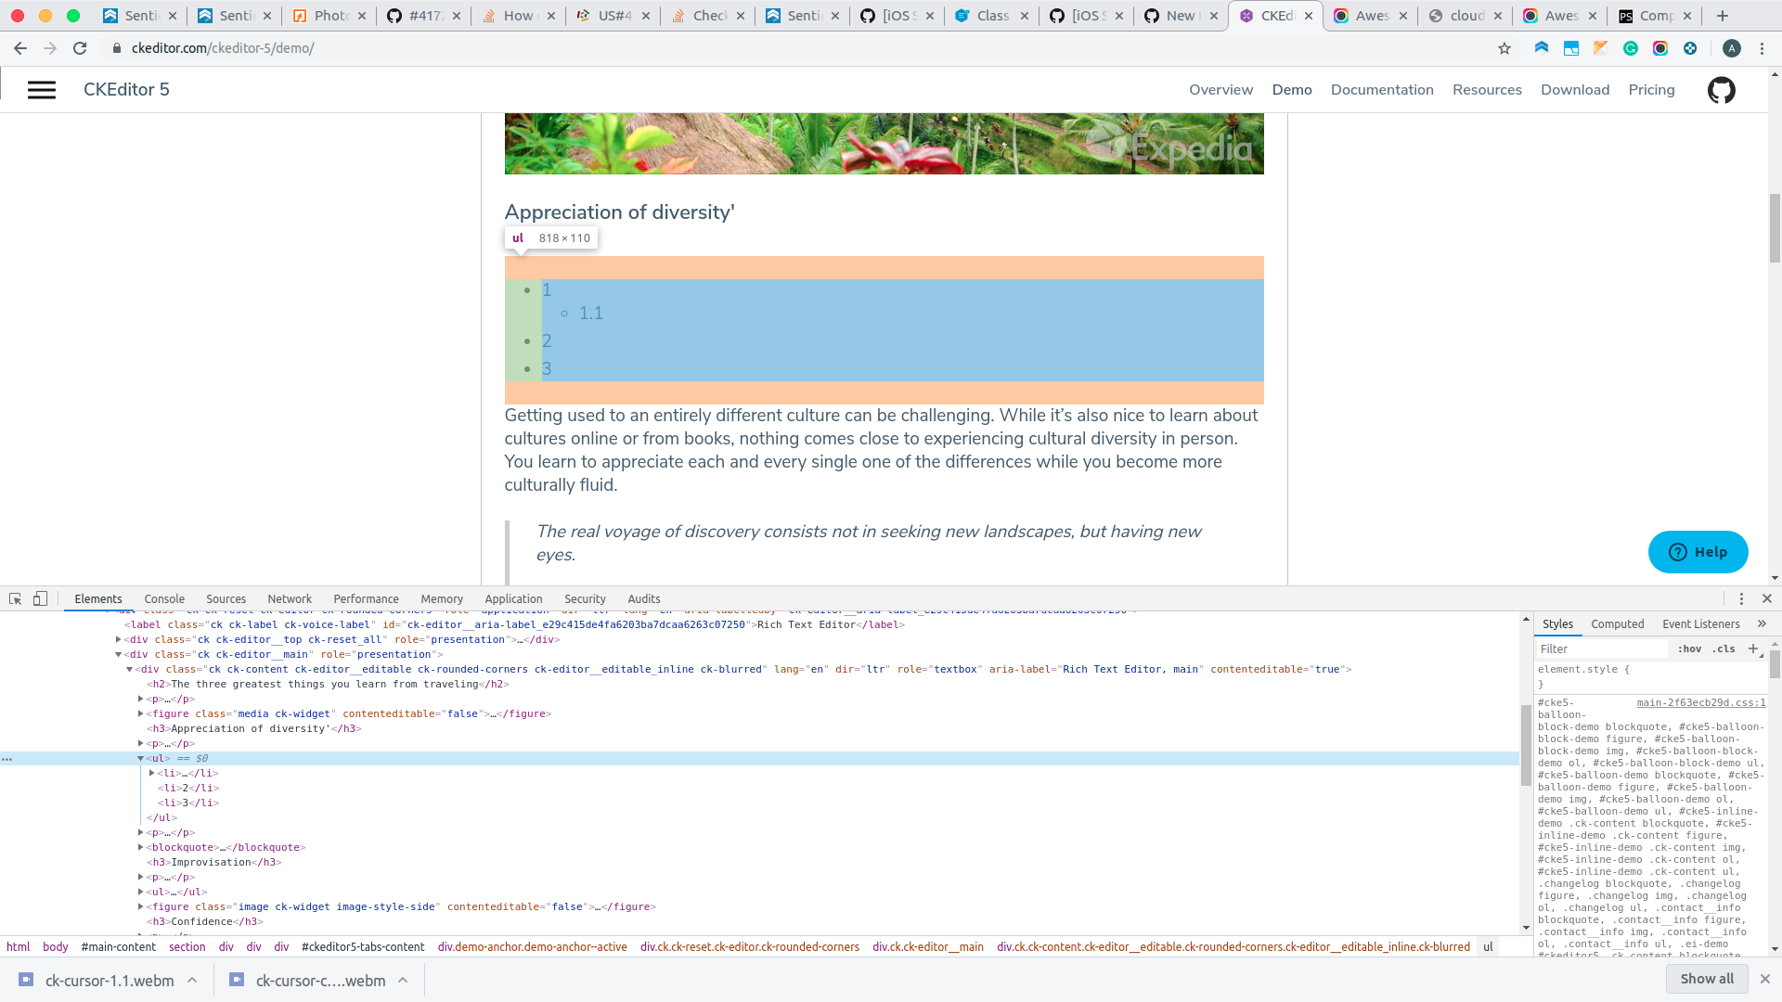The image size is (1782, 1002).
Task: Reload the page with the refresh icon
Action: click(x=80, y=48)
